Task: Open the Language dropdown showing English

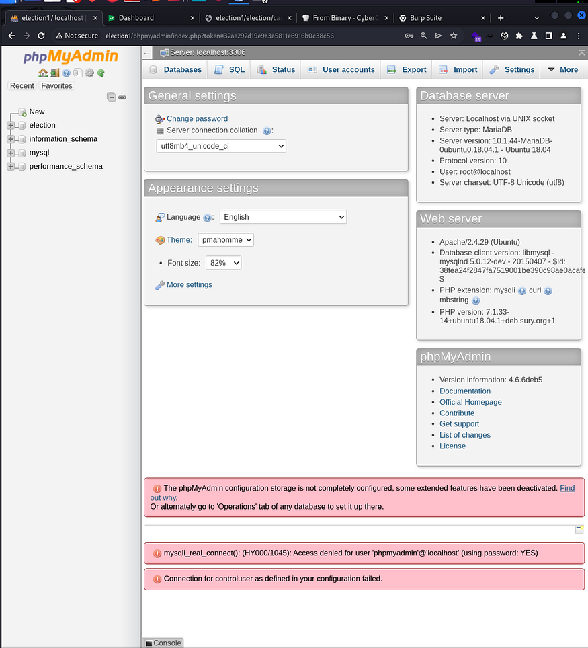Action: point(283,217)
